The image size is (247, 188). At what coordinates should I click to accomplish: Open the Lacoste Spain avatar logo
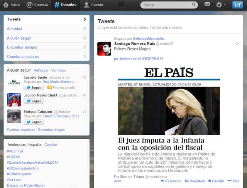[14, 82]
